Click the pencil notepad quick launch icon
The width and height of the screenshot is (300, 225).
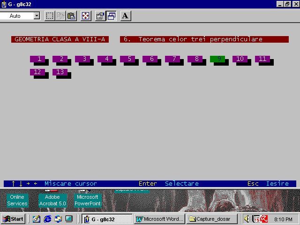click(x=37, y=219)
